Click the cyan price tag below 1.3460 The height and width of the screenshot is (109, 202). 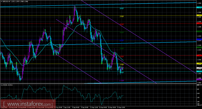(199, 8)
